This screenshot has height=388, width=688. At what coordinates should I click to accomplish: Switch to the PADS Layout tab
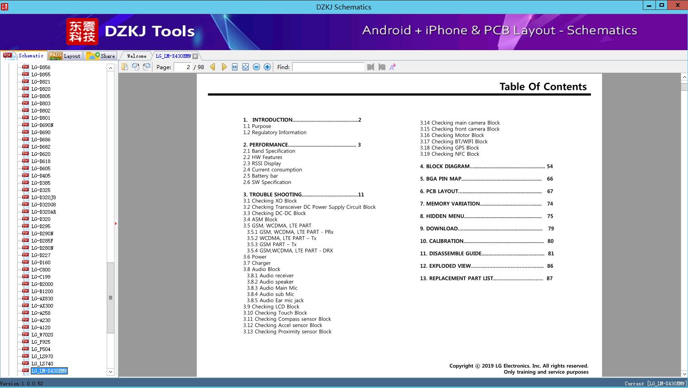pos(65,56)
